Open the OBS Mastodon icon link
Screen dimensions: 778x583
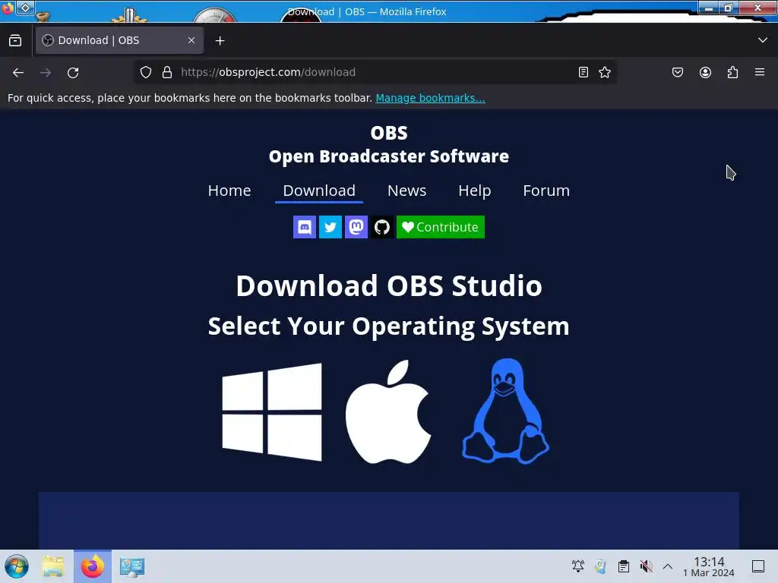click(356, 227)
